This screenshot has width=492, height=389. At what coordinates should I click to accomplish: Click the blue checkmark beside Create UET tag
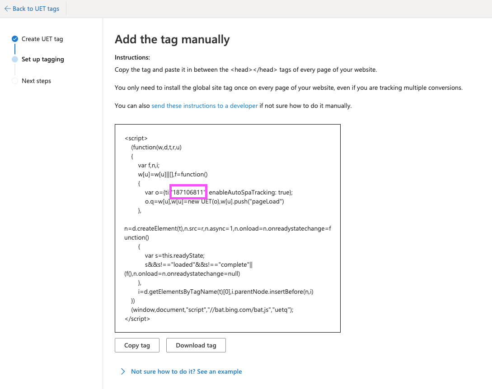point(15,39)
